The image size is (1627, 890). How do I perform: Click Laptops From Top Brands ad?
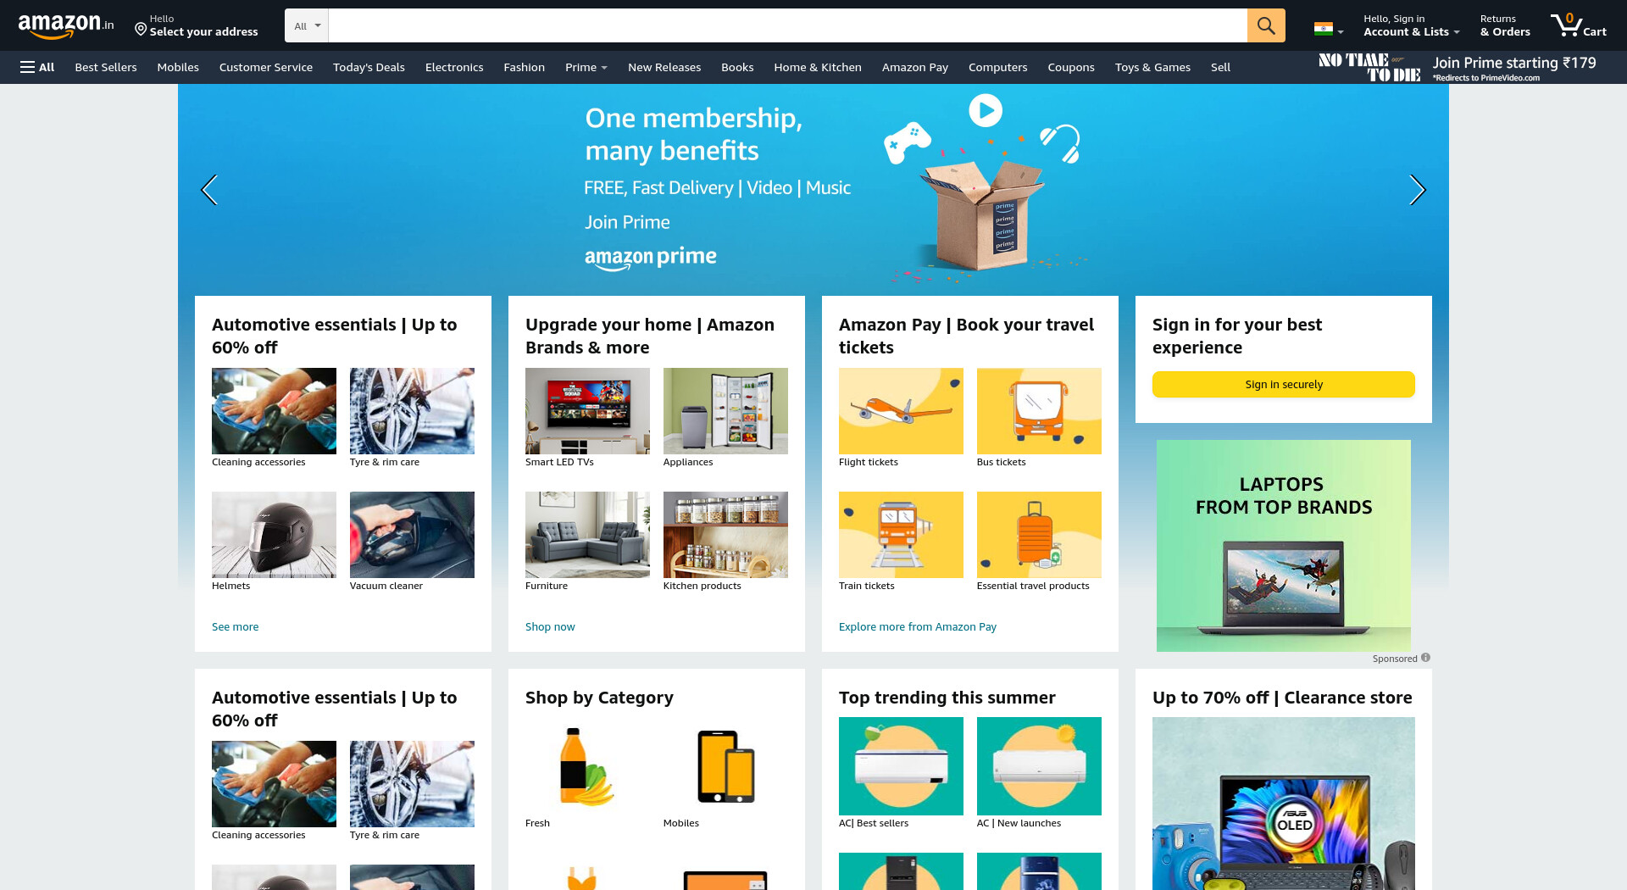(x=1284, y=546)
